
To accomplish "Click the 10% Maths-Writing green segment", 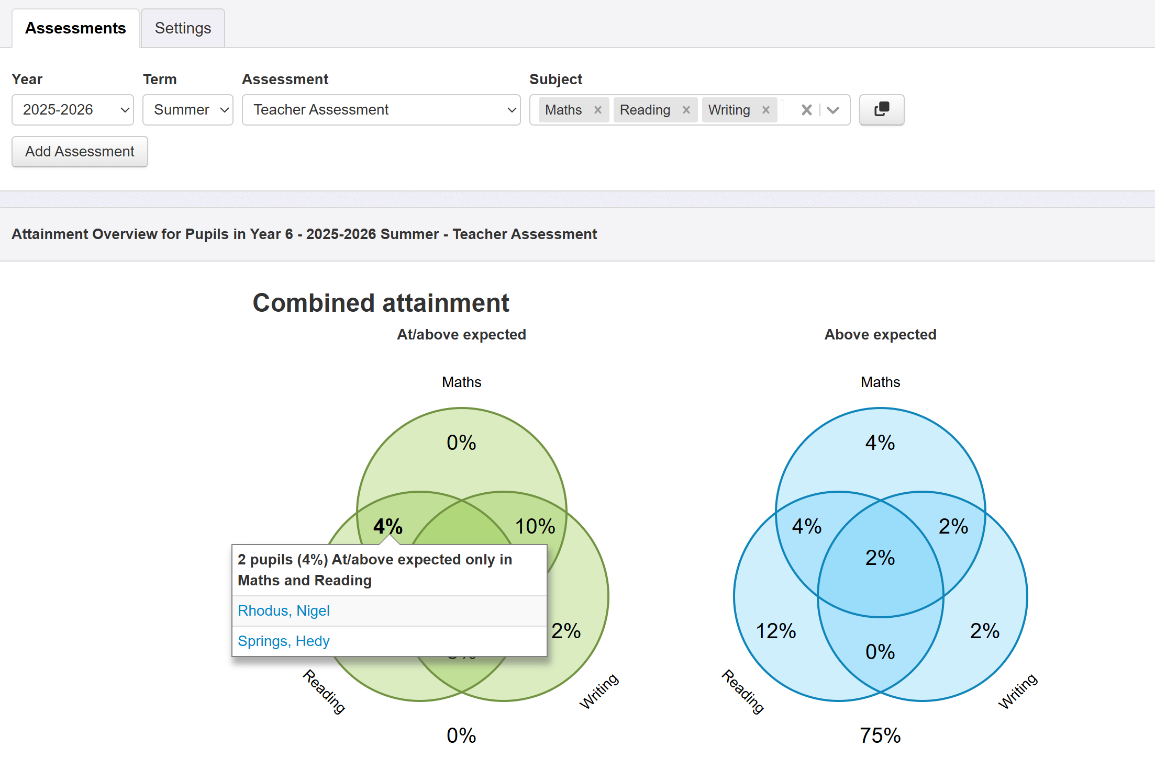I will click(x=535, y=526).
